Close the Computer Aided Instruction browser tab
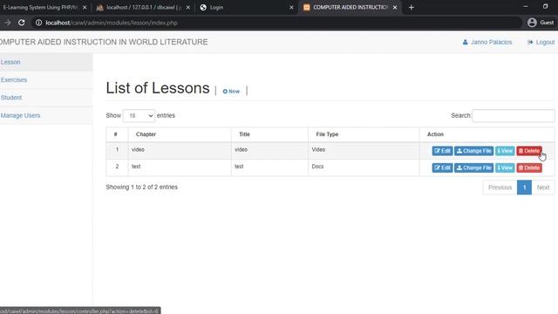 (395, 8)
